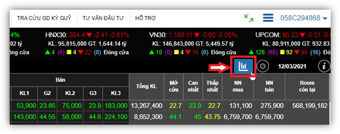Select the date 12/03/2021

point(292,66)
